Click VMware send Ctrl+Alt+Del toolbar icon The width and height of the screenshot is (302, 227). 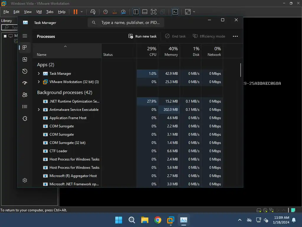tap(93, 12)
